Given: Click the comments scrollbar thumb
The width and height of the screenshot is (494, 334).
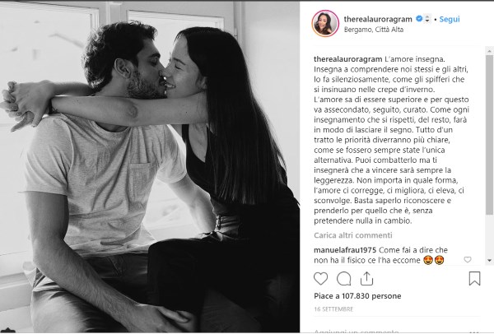Looking at the screenshot, I should click(x=489, y=135).
